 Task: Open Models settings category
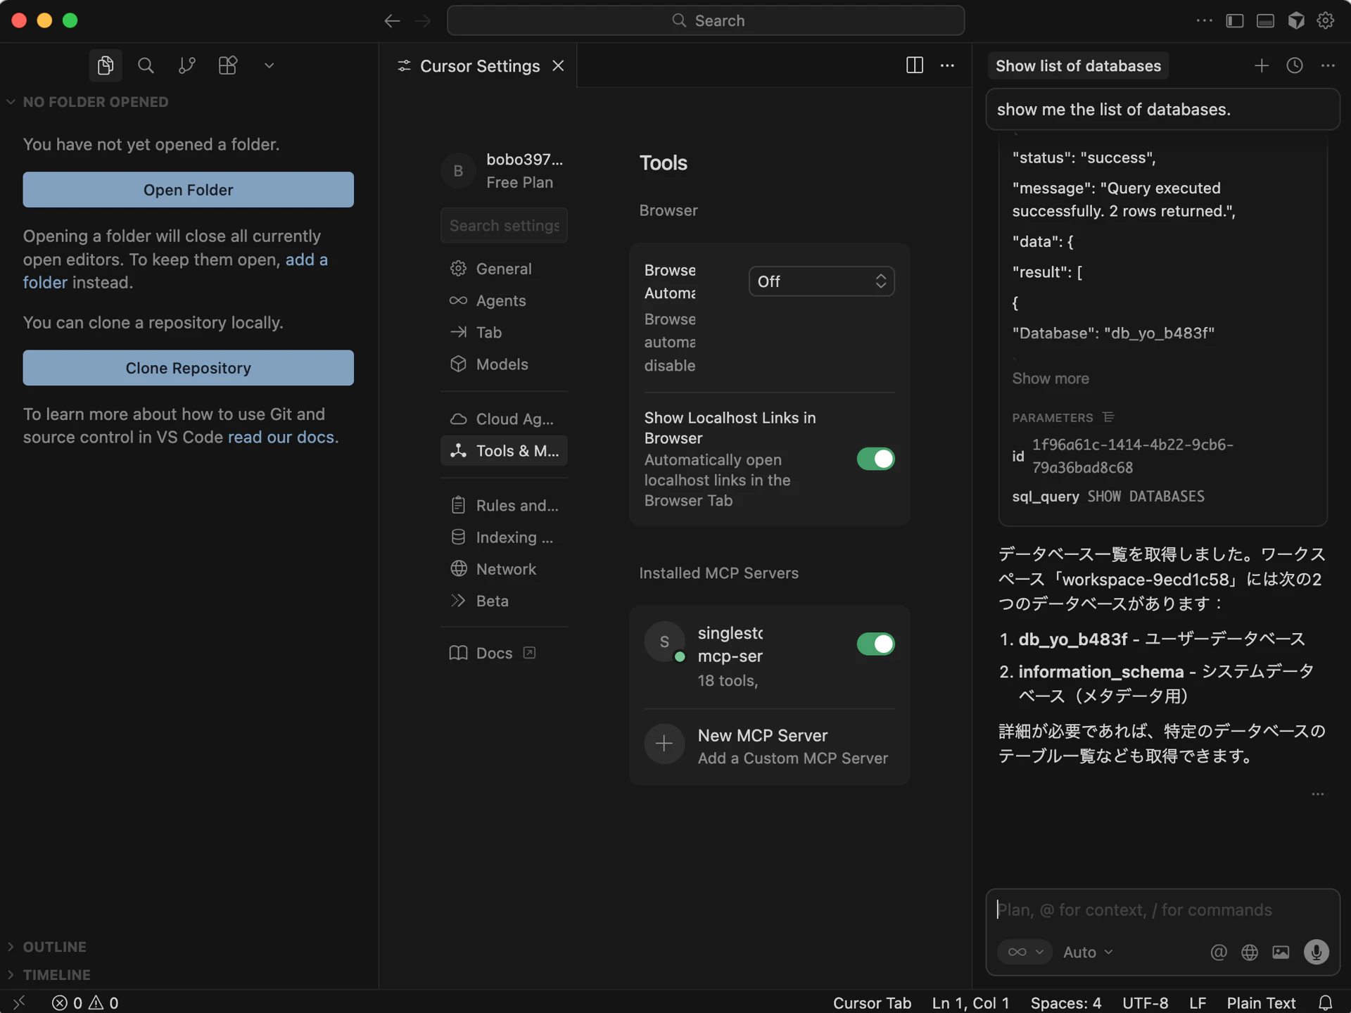tap(504, 364)
